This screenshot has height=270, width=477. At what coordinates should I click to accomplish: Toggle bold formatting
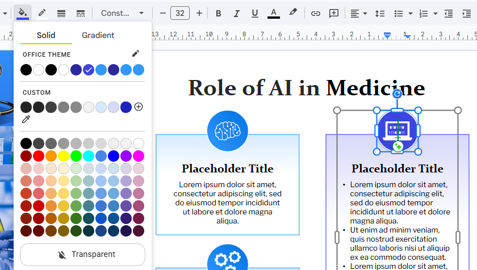point(219,14)
